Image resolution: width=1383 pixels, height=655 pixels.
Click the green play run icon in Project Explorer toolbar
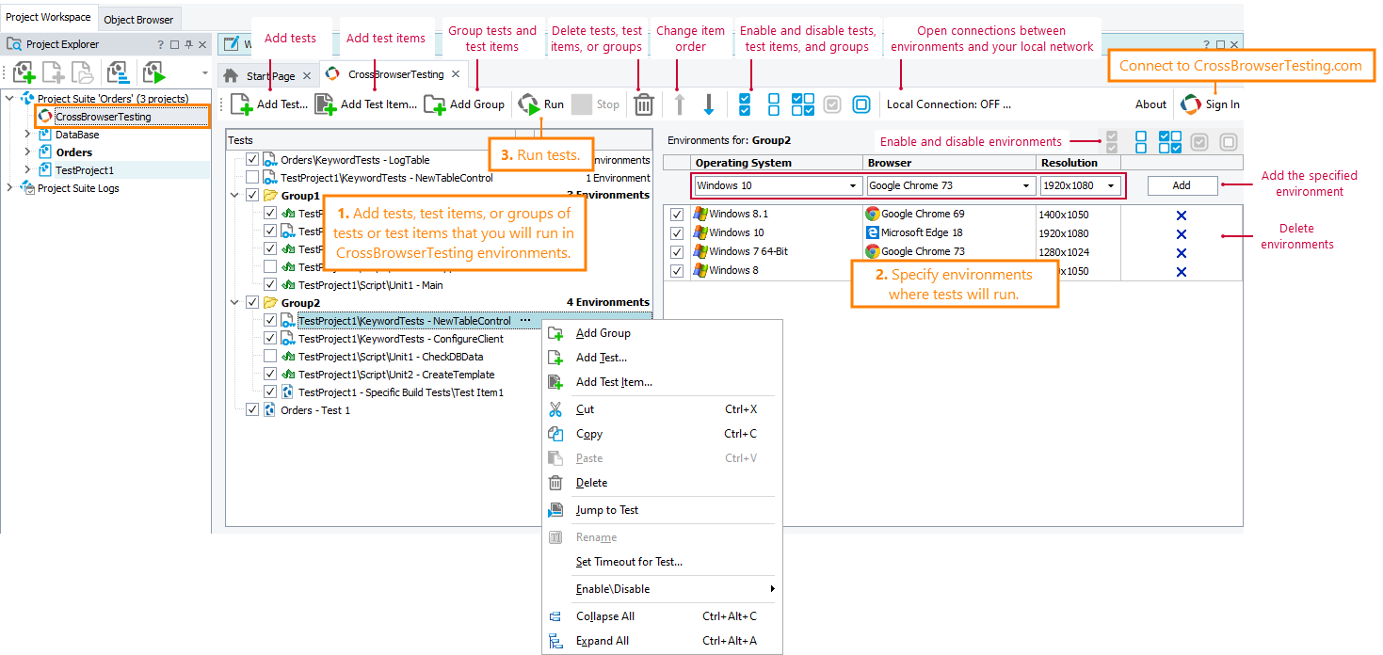153,72
